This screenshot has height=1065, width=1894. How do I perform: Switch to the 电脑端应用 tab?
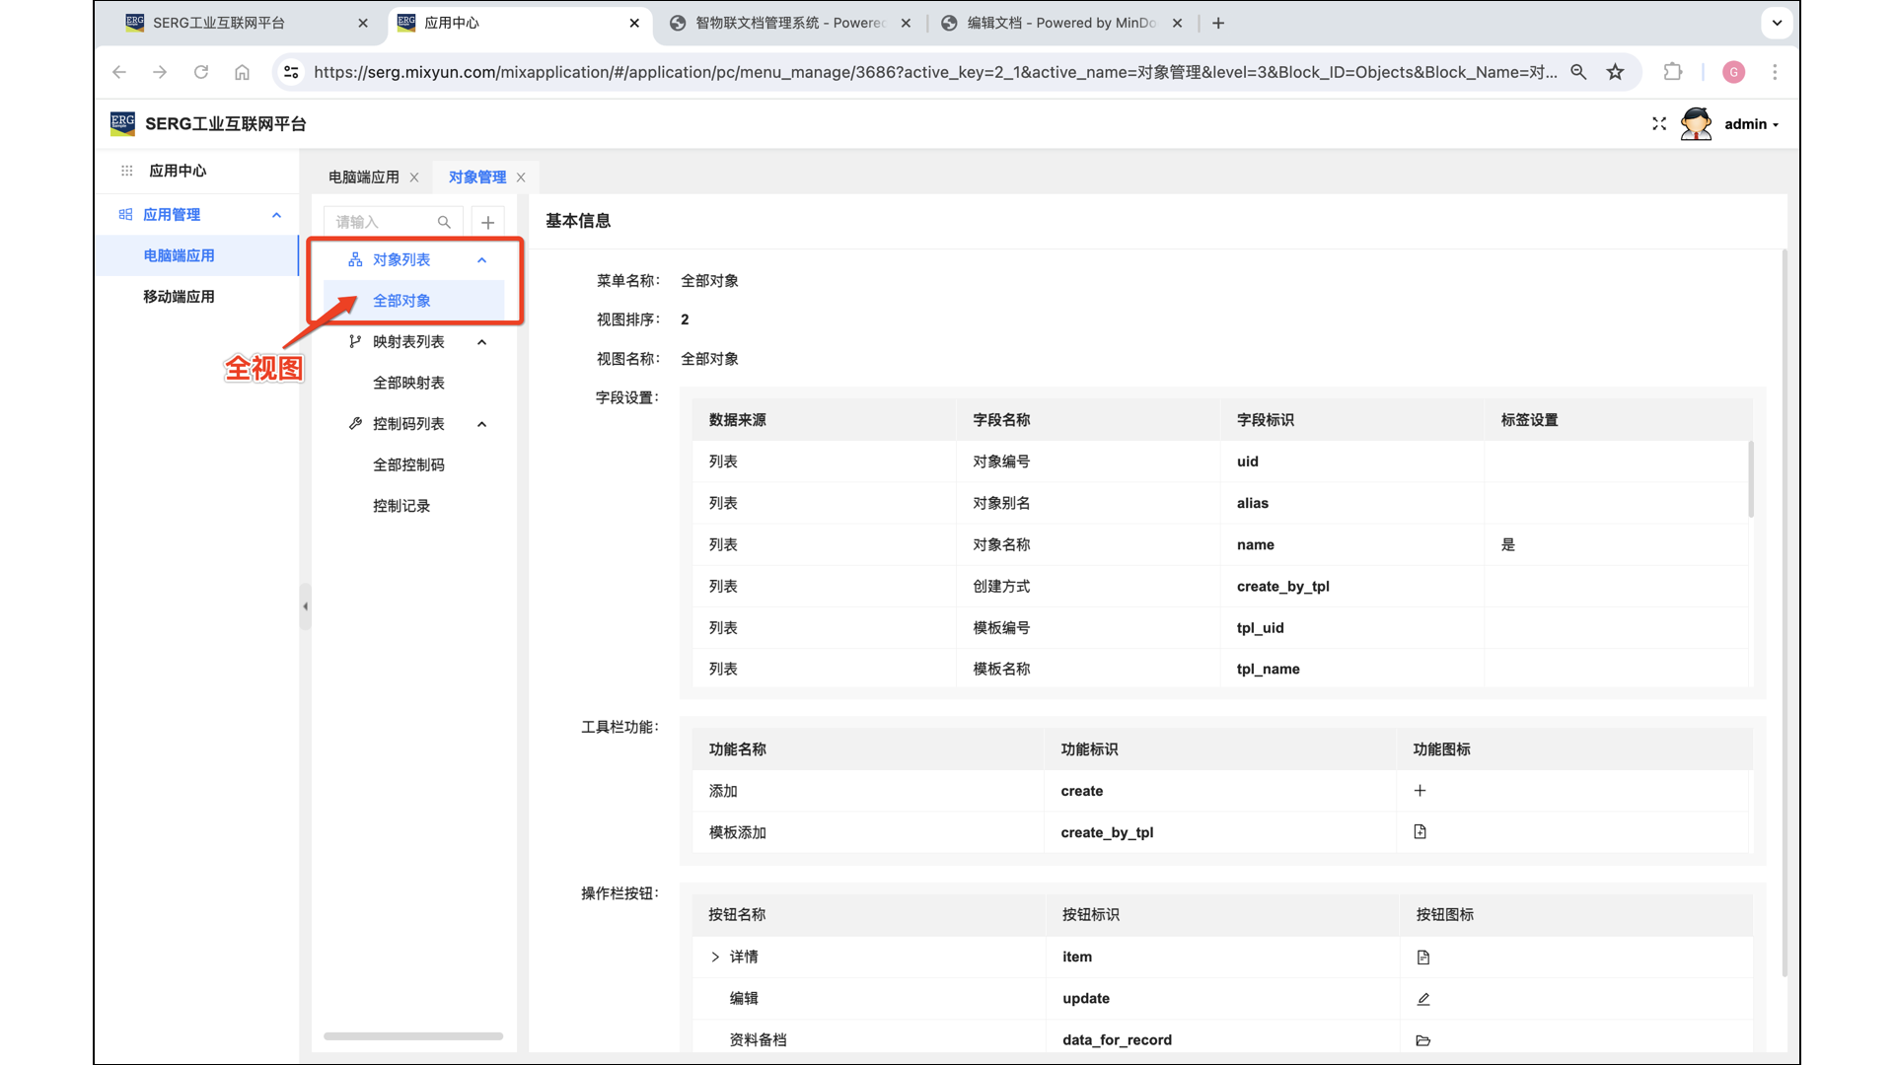(363, 177)
